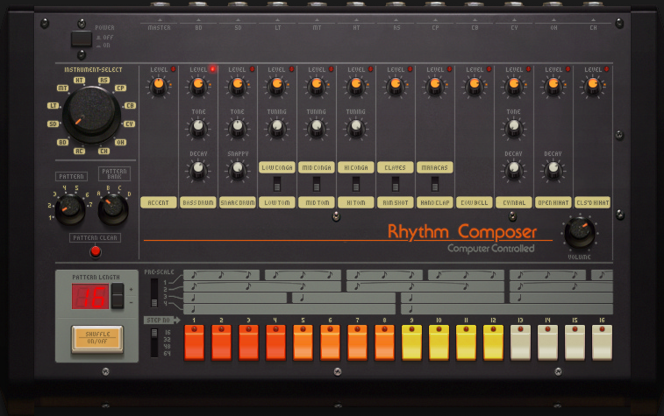The width and height of the screenshot is (664, 416).
Task: Select the CB label on instrument dial
Action: (x=130, y=106)
